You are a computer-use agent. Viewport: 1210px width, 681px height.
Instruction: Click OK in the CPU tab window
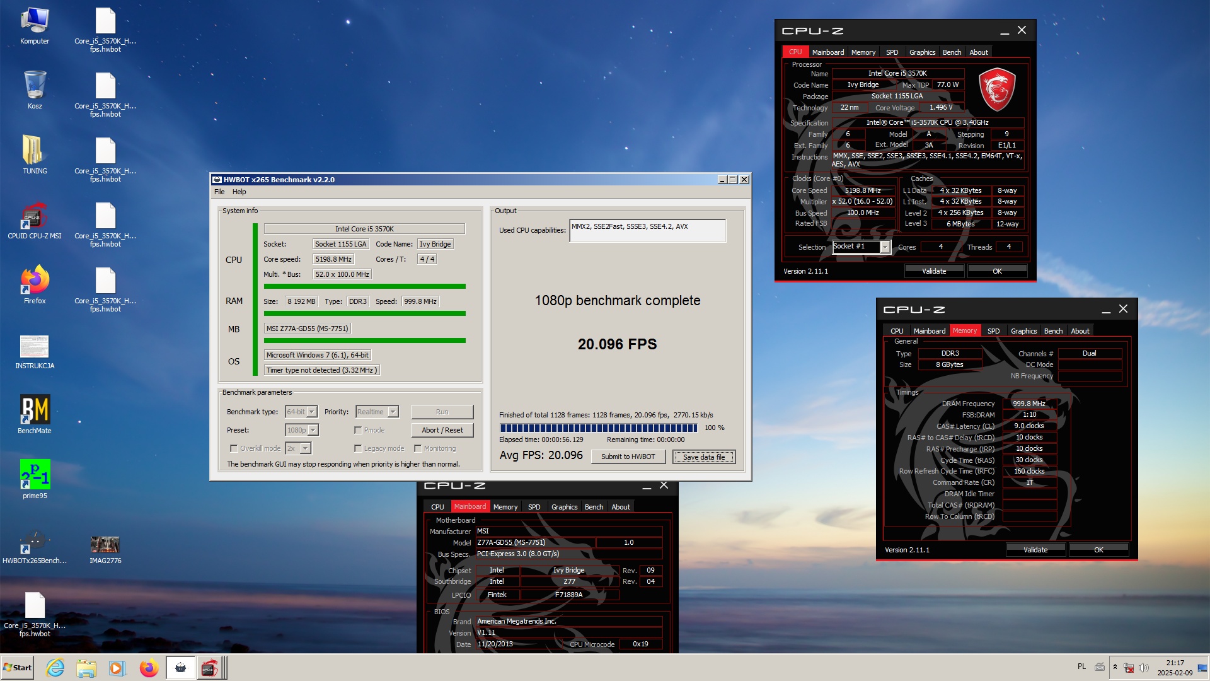997,271
